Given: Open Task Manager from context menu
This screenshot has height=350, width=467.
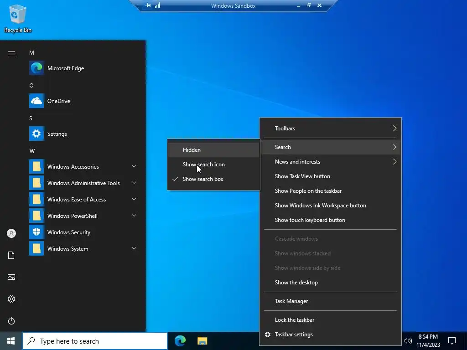Looking at the screenshot, I should click(x=330, y=301).
